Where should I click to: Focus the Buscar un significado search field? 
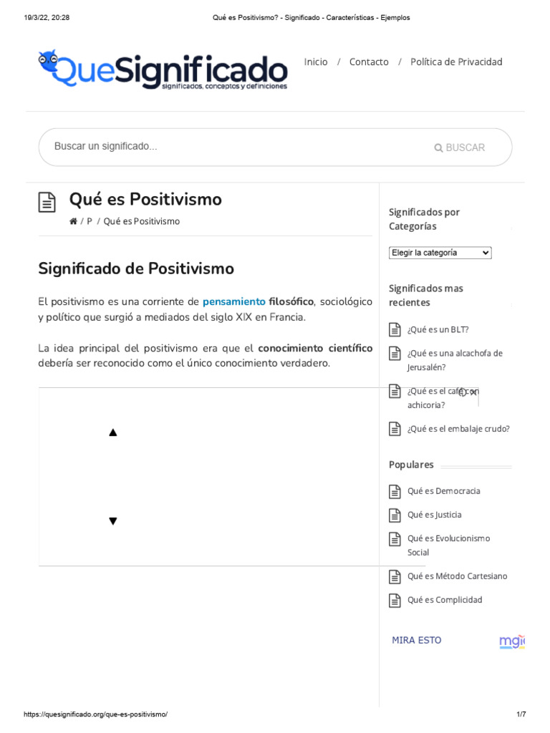236,147
